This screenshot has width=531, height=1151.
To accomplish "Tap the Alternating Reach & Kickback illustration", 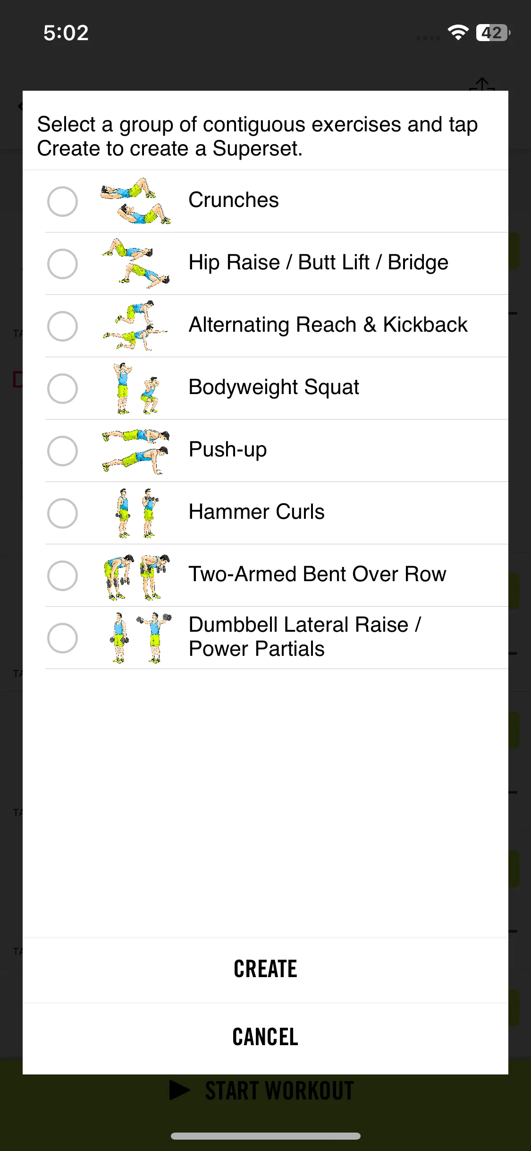I will 135,326.
